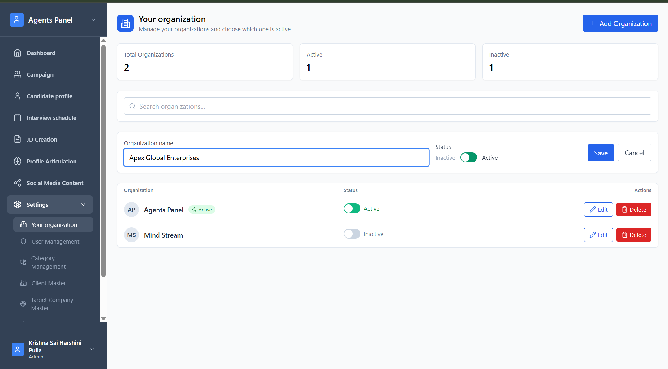The height and width of the screenshot is (369, 668).
Task: Toggle the status switch in the edit form
Action: [468, 158]
